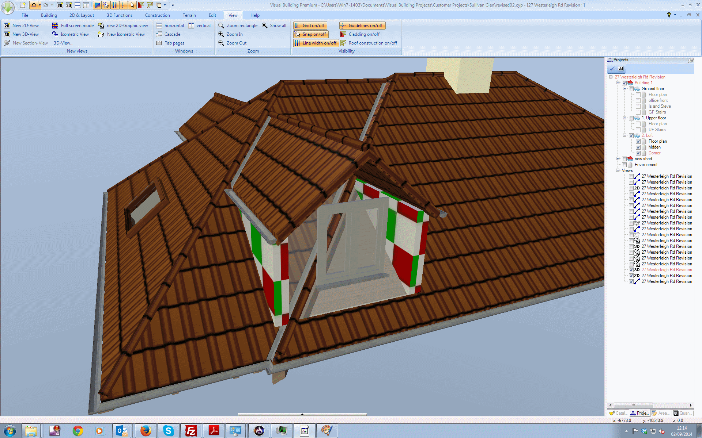Uncheck the Dormer layer checkbox
The width and height of the screenshot is (702, 438).
[x=638, y=153]
